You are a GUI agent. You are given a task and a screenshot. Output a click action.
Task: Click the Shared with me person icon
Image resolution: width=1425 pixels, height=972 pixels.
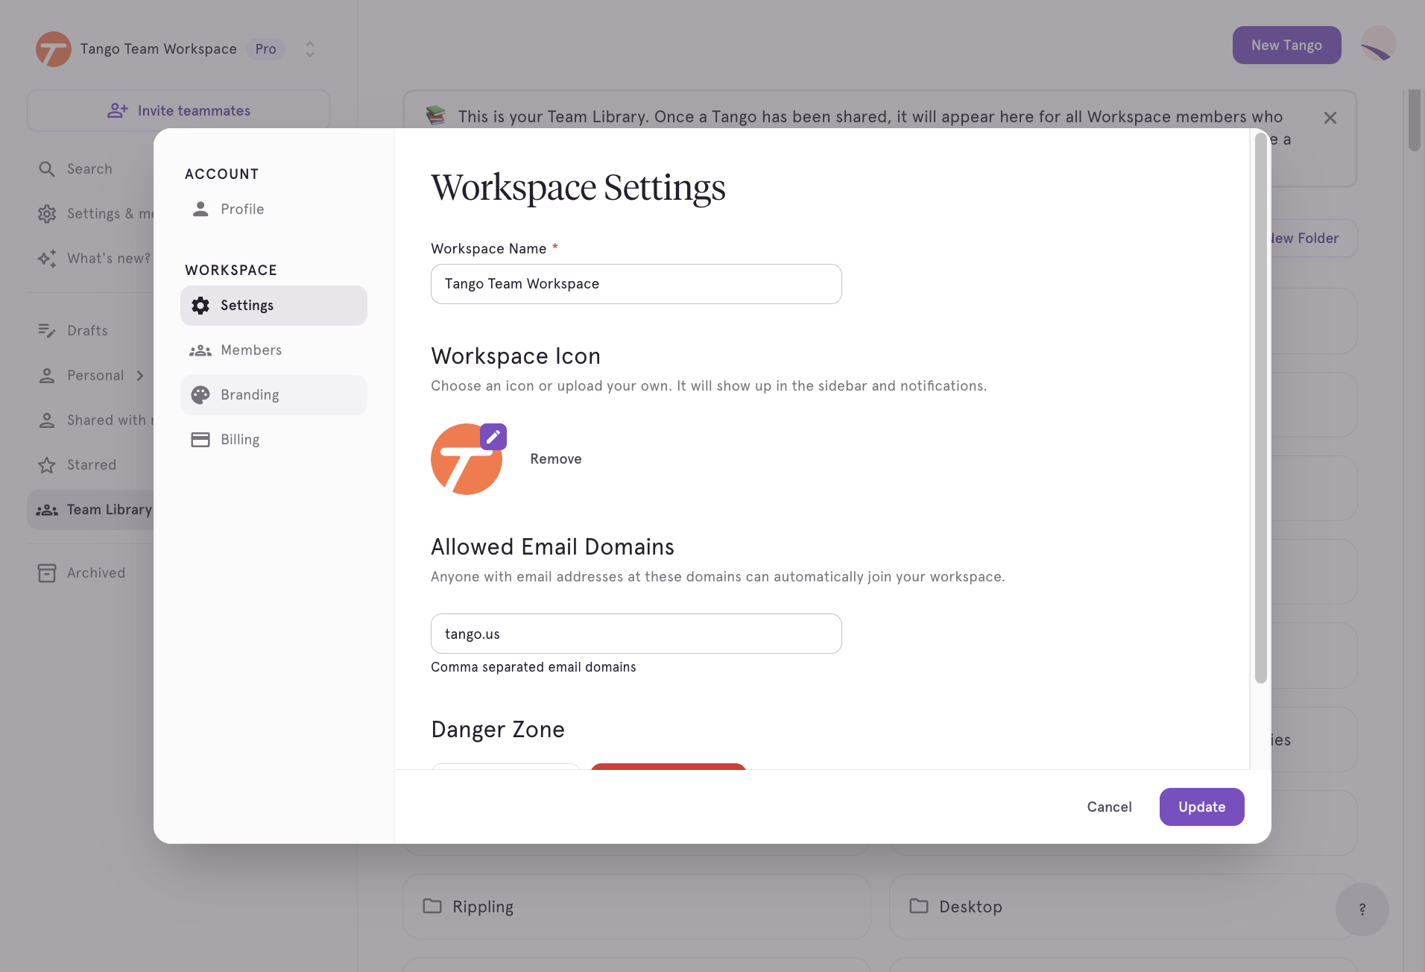pyautogui.click(x=47, y=420)
